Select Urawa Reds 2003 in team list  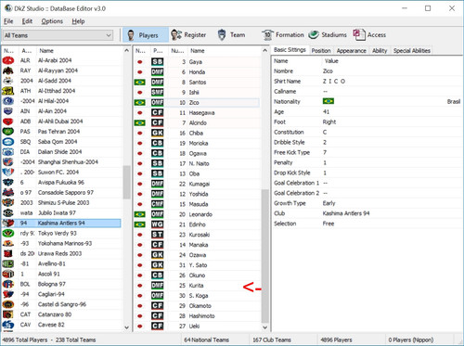click(59, 253)
